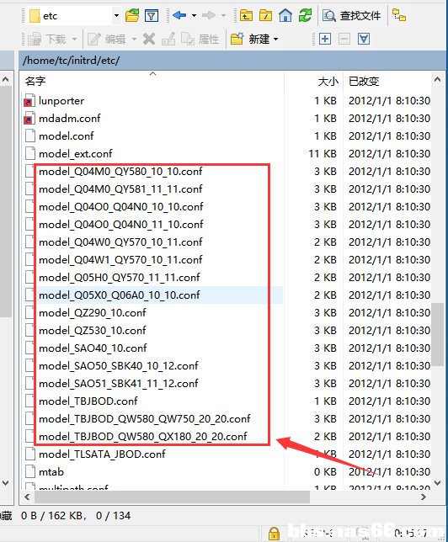The height and width of the screenshot is (542, 448).
Task: Click the file list scroll-down arrow
Action: point(438,483)
